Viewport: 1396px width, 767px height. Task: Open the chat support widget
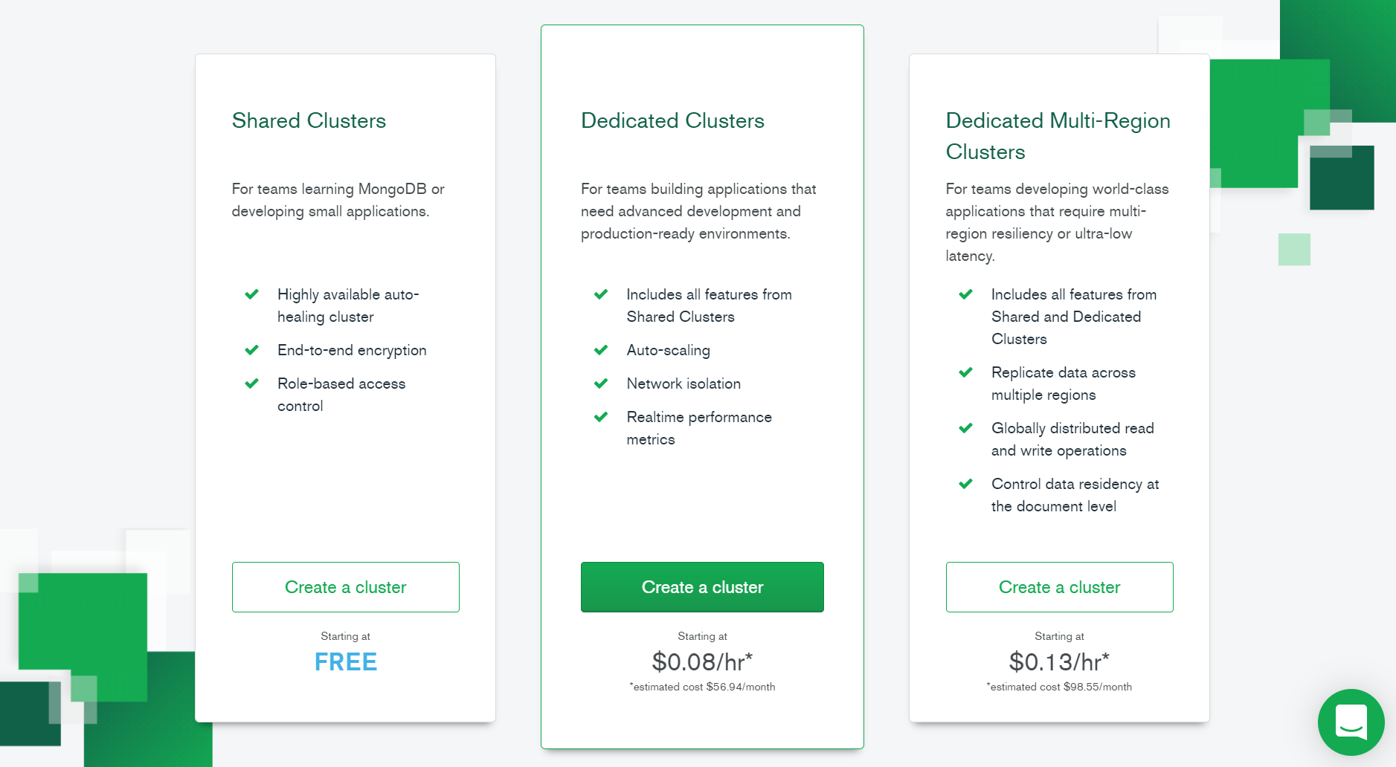point(1351,722)
